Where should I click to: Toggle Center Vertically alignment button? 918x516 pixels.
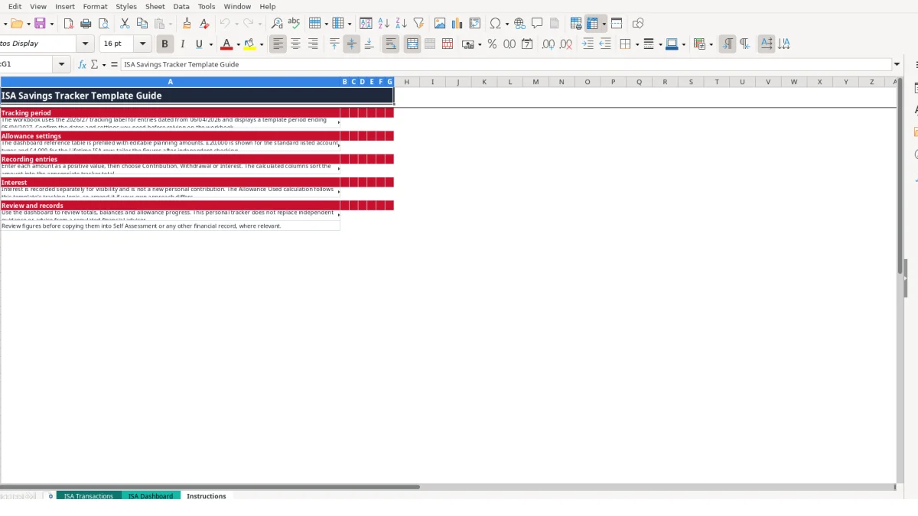[x=352, y=44]
